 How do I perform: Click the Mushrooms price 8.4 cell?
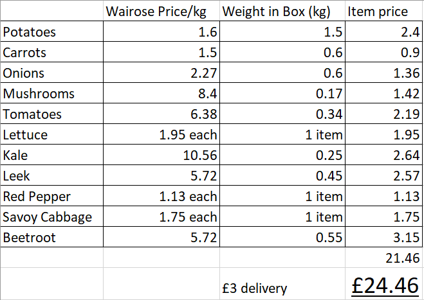[x=161, y=94]
